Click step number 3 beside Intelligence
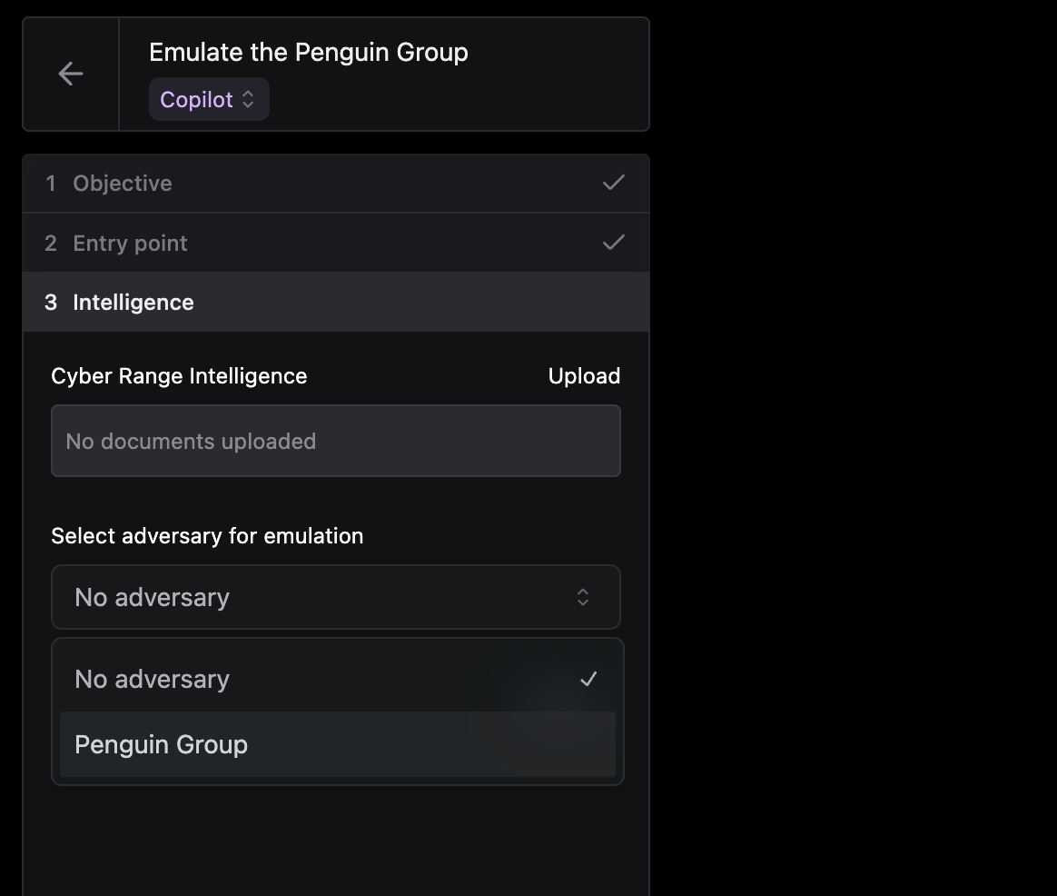This screenshot has width=1057, height=896. tap(51, 303)
